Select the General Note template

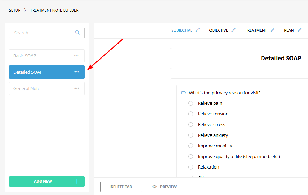[x=27, y=88]
